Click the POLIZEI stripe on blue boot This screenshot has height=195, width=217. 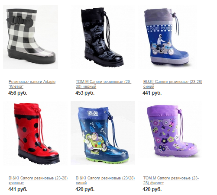click(x=159, y=28)
